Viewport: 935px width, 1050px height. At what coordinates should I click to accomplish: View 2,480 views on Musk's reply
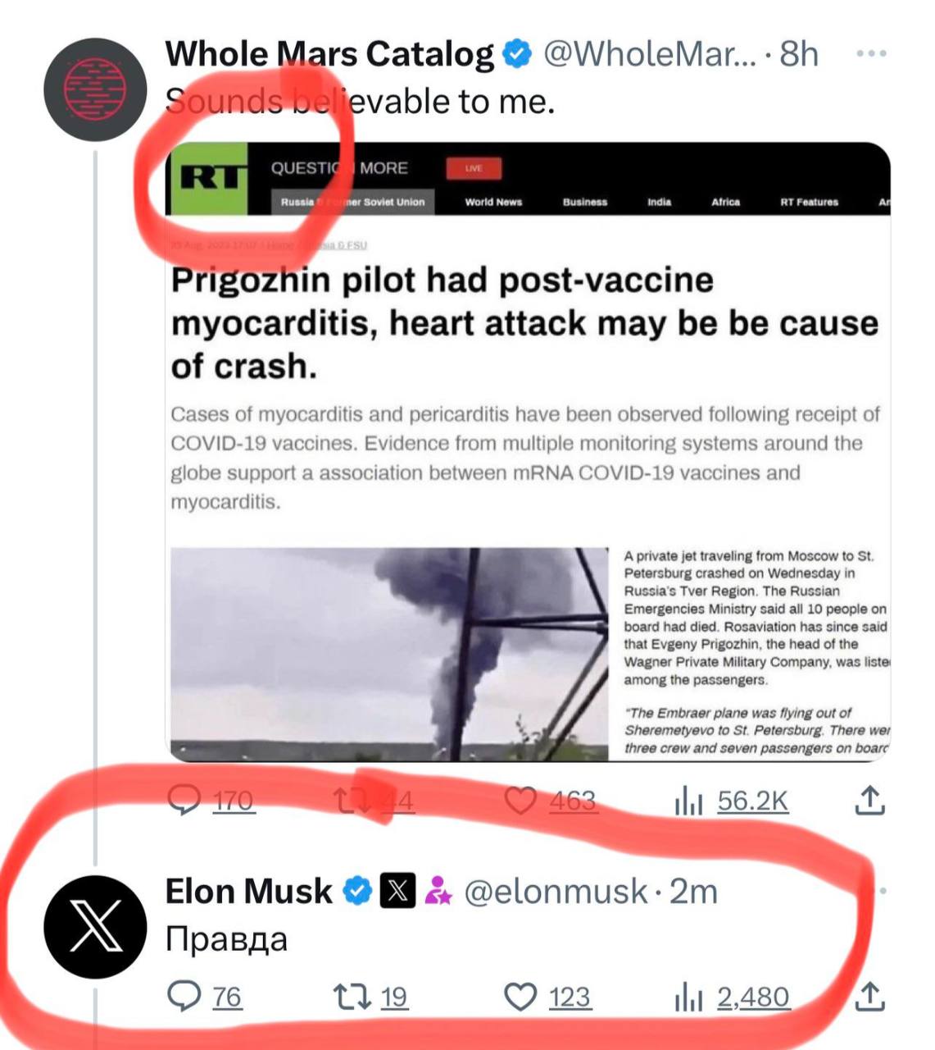(732, 997)
